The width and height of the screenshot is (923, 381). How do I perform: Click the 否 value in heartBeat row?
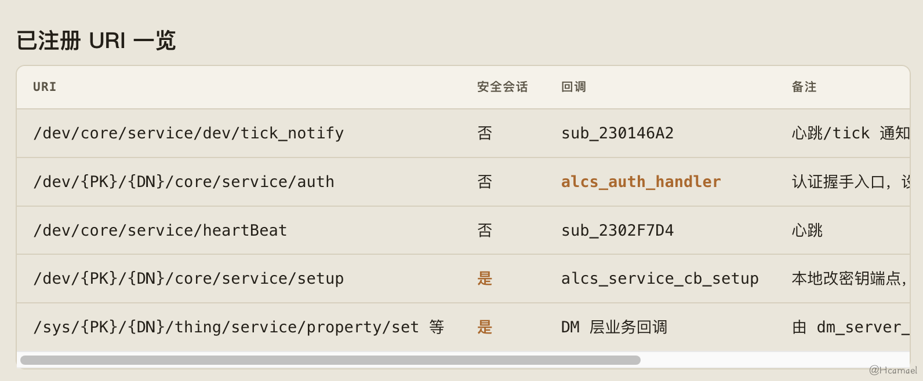485,230
